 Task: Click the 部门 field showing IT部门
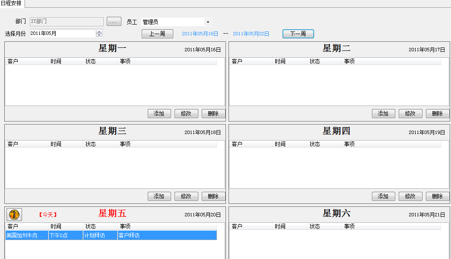[x=67, y=22]
